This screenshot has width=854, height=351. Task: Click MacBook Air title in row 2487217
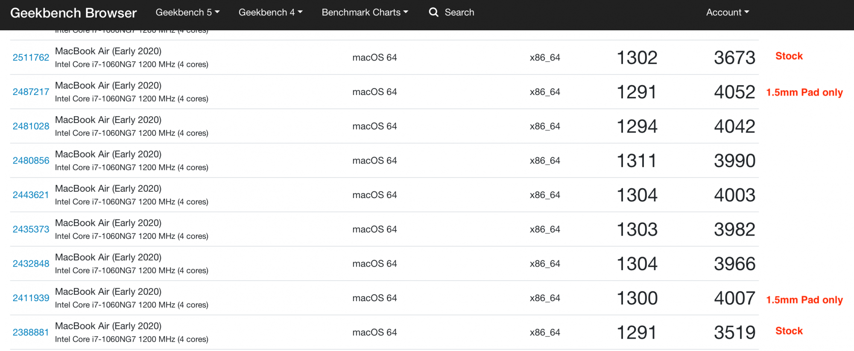(x=108, y=86)
